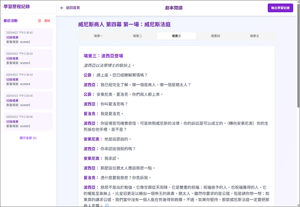The width and height of the screenshot is (300, 207).
Task: Click the 輸出學習記錄 button
Action: point(280,8)
